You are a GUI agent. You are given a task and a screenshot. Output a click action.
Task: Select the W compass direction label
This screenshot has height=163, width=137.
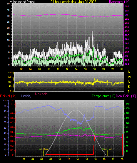pyautogui.click(x=129, y=77)
